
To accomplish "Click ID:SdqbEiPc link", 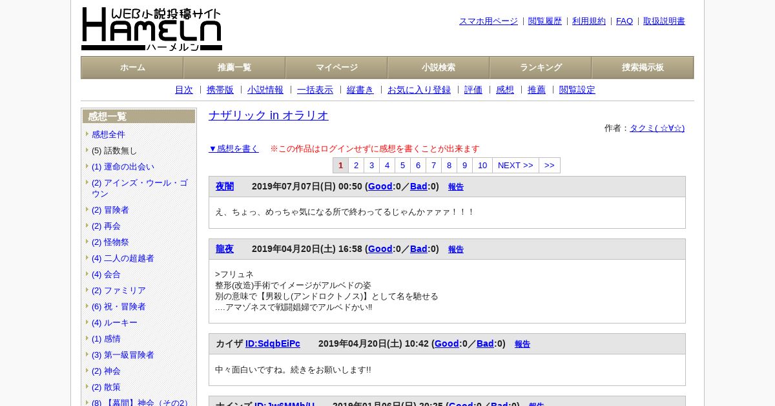I will [x=273, y=343].
